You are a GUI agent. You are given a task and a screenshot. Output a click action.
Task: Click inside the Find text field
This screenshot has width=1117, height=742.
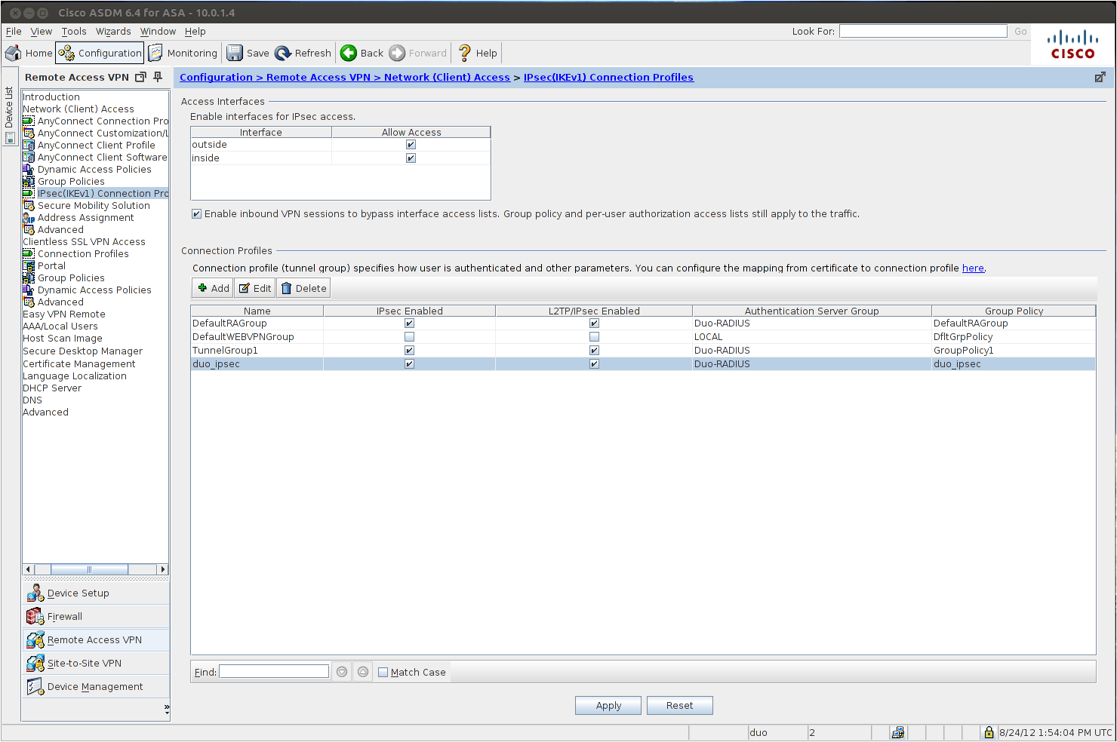[273, 670]
